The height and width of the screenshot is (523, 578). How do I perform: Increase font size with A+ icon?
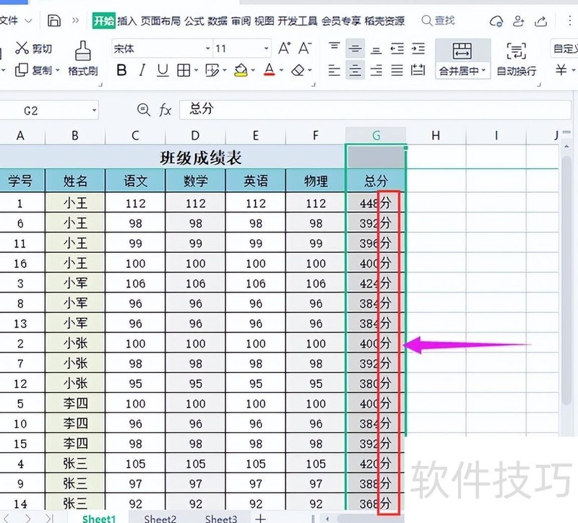(x=284, y=48)
